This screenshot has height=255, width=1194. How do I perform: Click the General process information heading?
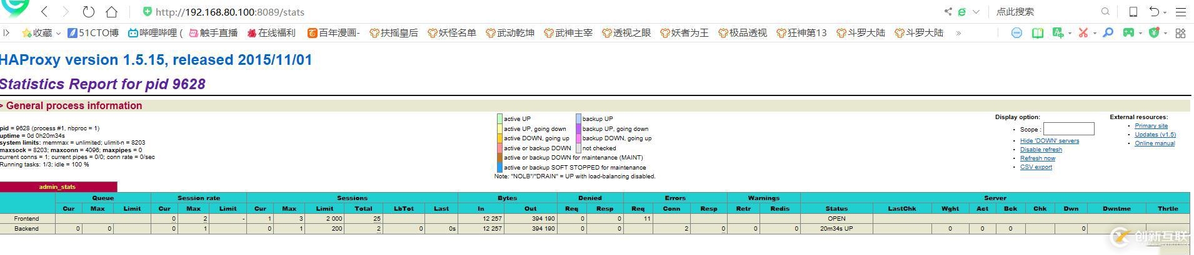tap(74, 106)
